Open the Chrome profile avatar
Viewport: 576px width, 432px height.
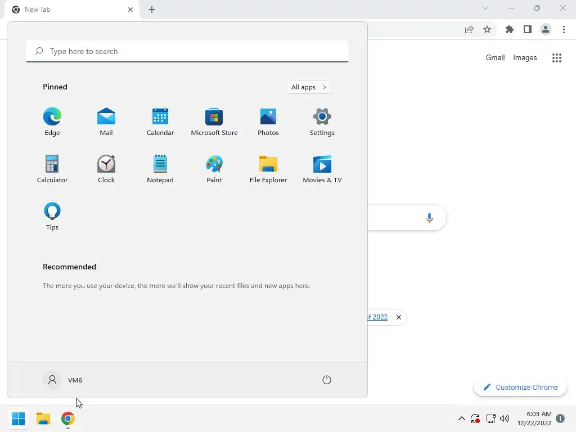point(546,29)
